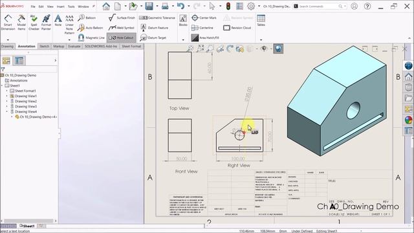
Task: Open the Geometric Tolerance tool
Action: [x=157, y=17]
